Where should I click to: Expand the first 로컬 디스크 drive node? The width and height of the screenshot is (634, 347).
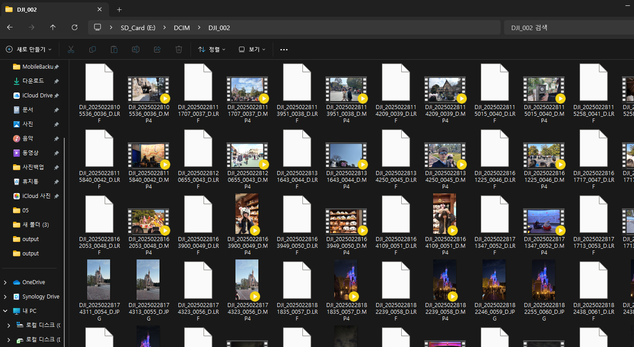tap(9, 325)
